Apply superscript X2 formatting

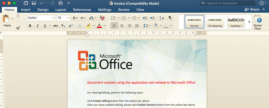(70, 26)
